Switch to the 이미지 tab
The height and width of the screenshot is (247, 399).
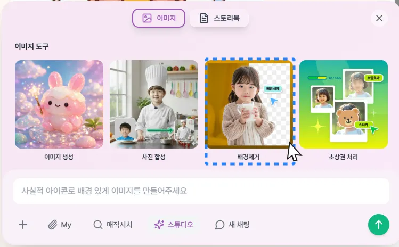click(x=159, y=18)
